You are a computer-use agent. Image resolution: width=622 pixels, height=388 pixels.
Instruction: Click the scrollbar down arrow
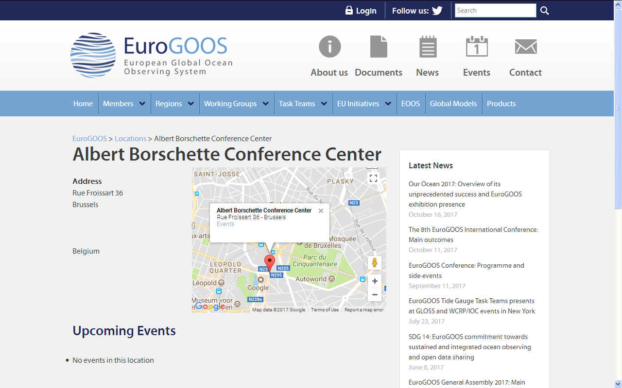(x=618, y=384)
